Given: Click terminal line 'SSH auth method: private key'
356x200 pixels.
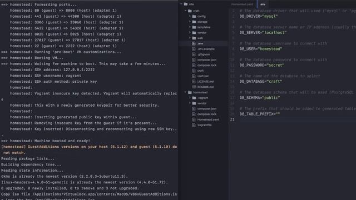Looking at the screenshot, I should tap(53, 82).
